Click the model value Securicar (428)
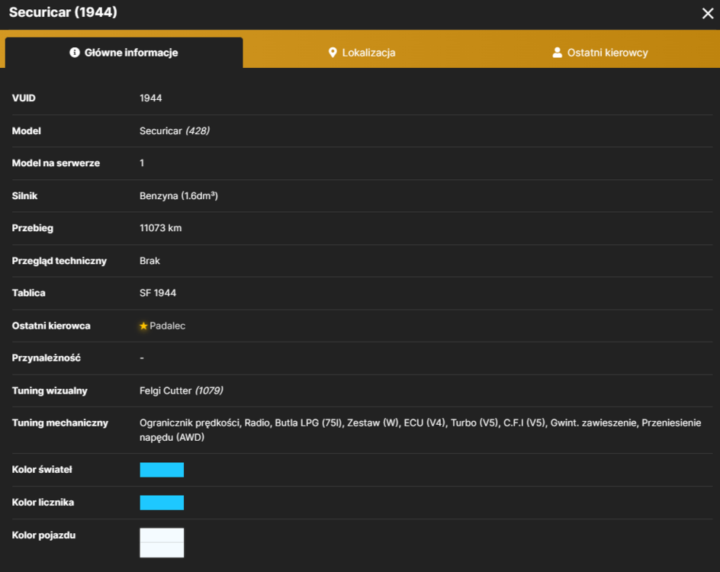Screen dimensions: 720x572 point(175,131)
